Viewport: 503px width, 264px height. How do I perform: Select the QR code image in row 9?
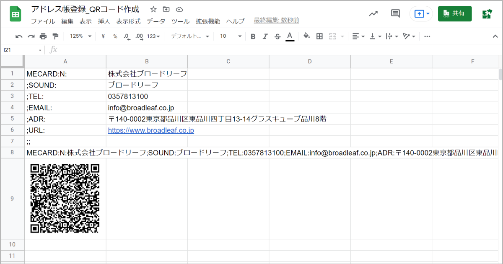(x=65, y=198)
